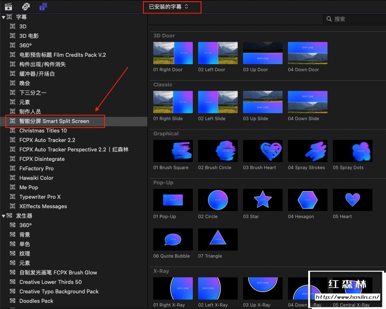Select the 01 Right Slide thumbnail
This screenshot has height=309, width=386.
[x=173, y=102]
